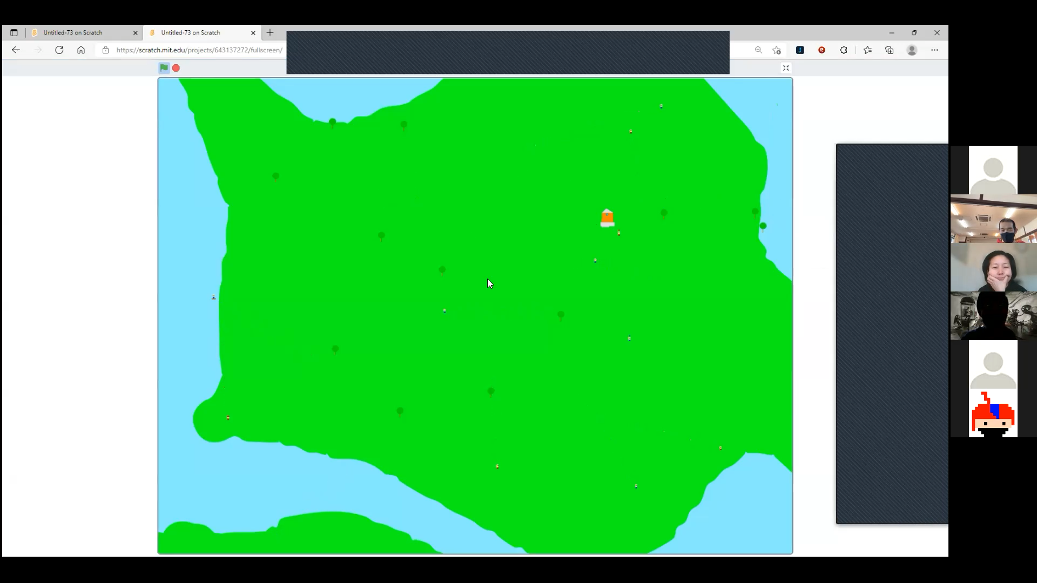
Task: View site information lock icon
Action: point(105,50)
